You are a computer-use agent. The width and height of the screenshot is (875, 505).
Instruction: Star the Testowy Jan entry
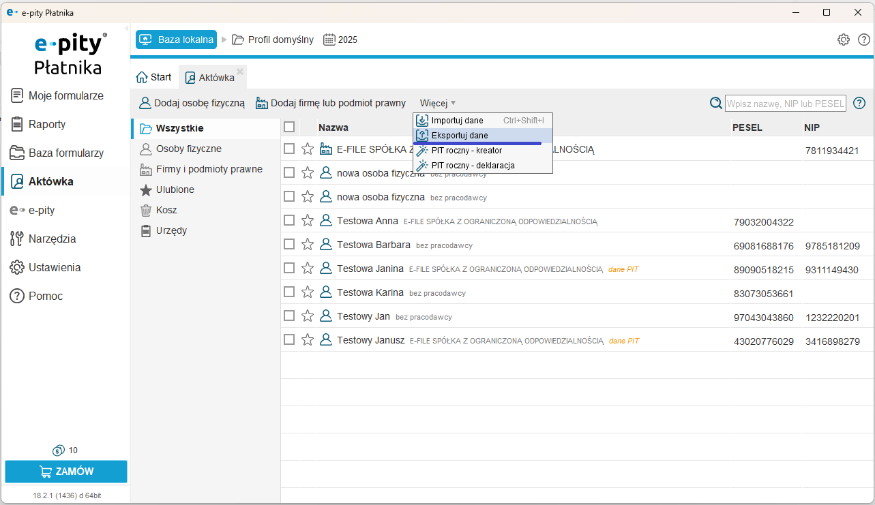308,316
